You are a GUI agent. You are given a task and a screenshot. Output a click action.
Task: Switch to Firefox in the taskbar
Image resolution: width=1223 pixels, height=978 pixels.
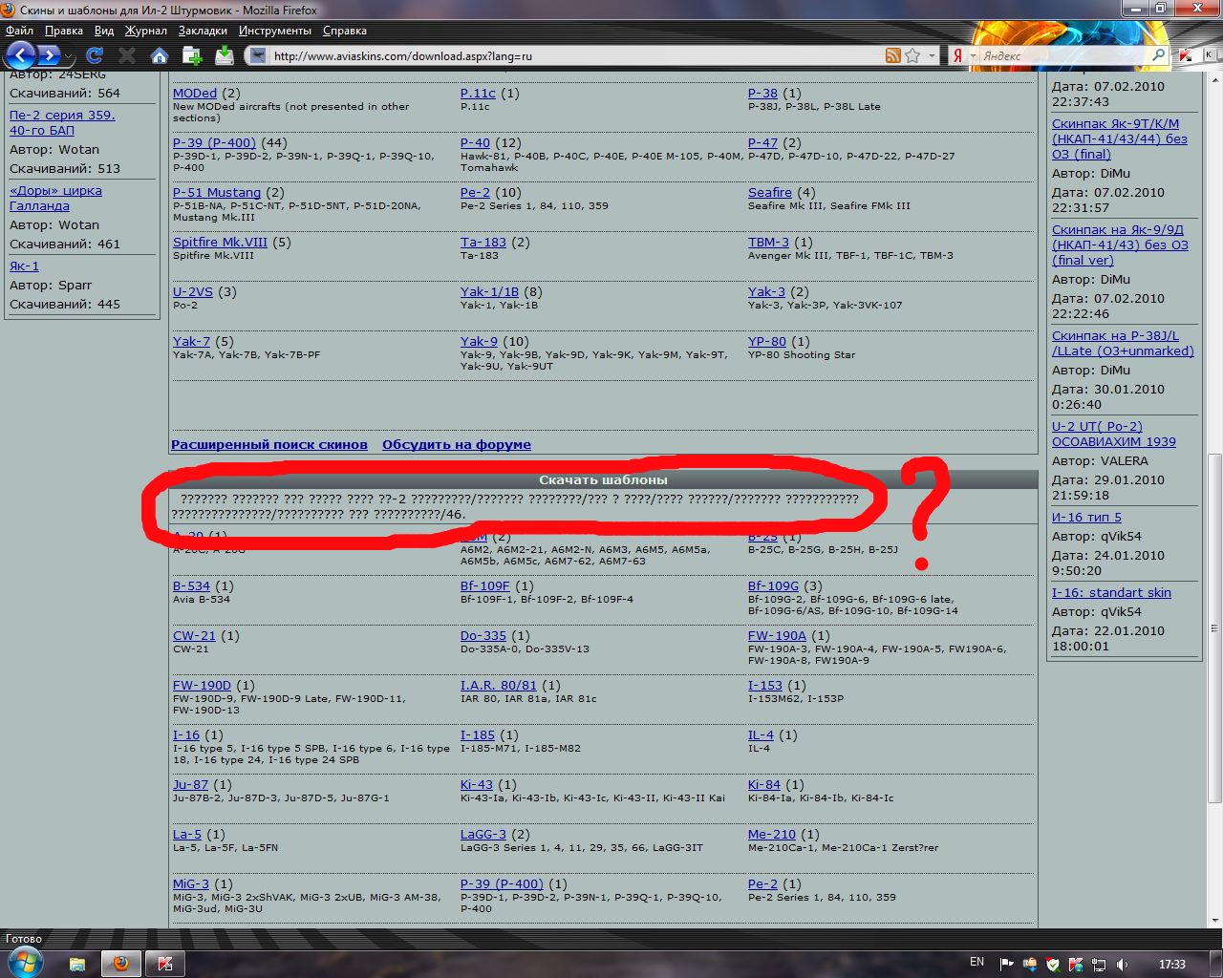click(x=120, y=964)
